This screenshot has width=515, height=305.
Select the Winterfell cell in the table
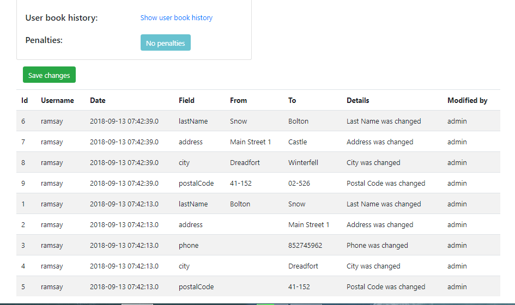(x=303, y=163)
